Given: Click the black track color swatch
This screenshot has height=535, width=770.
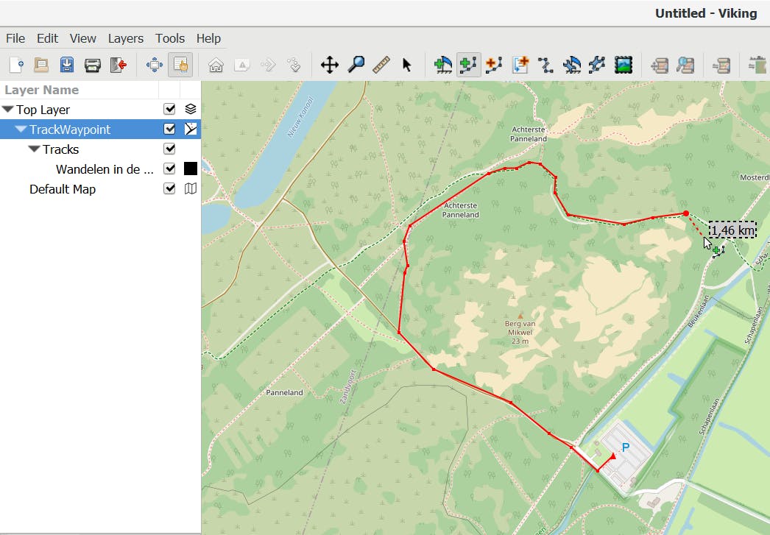Looking at the screenshot, I should point(191,169).
